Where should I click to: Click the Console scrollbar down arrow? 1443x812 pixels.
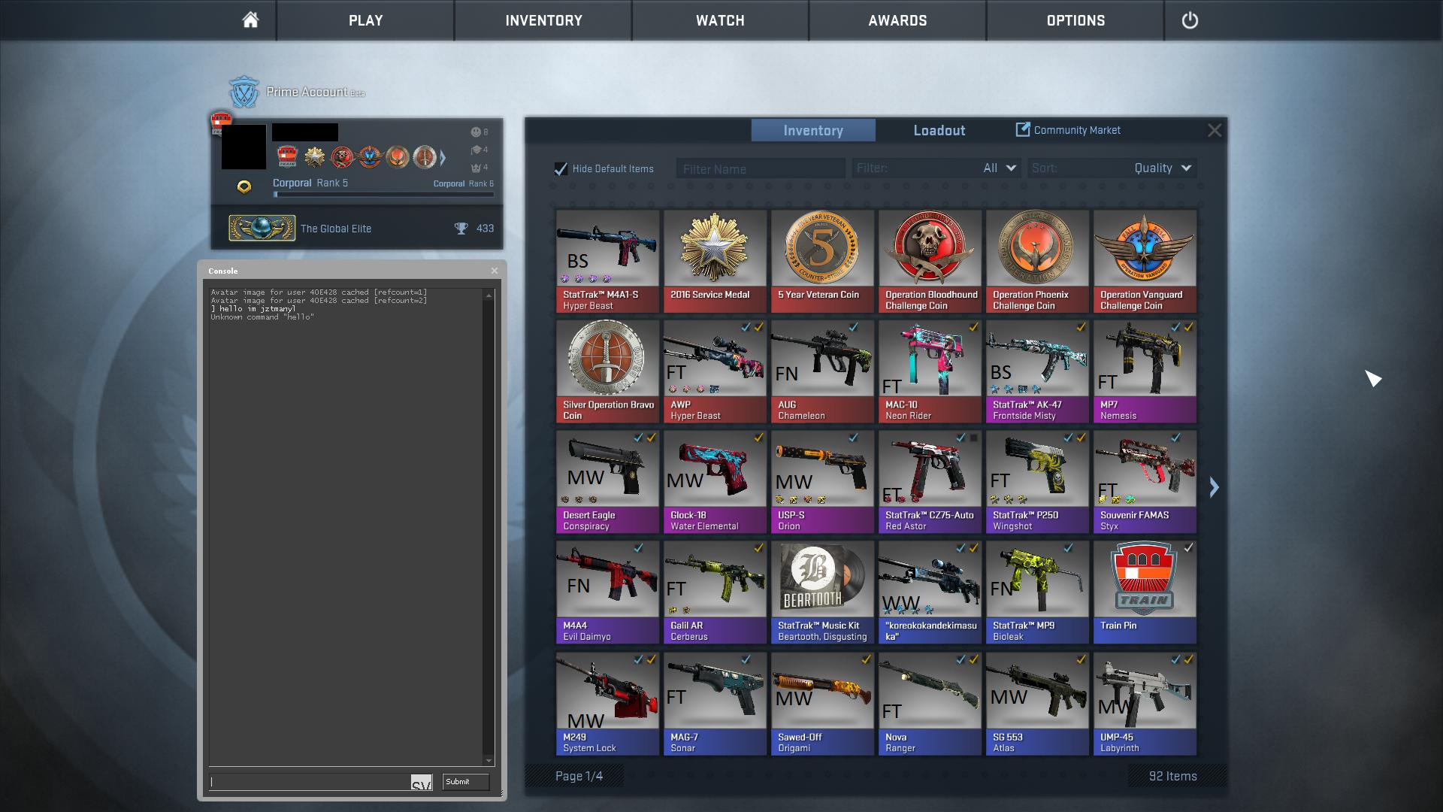pos(489,760)
